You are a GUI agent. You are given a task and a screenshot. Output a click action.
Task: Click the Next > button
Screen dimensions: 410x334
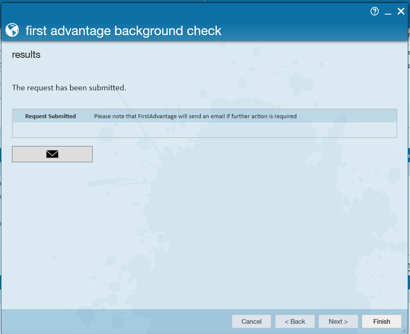point(338,322)
